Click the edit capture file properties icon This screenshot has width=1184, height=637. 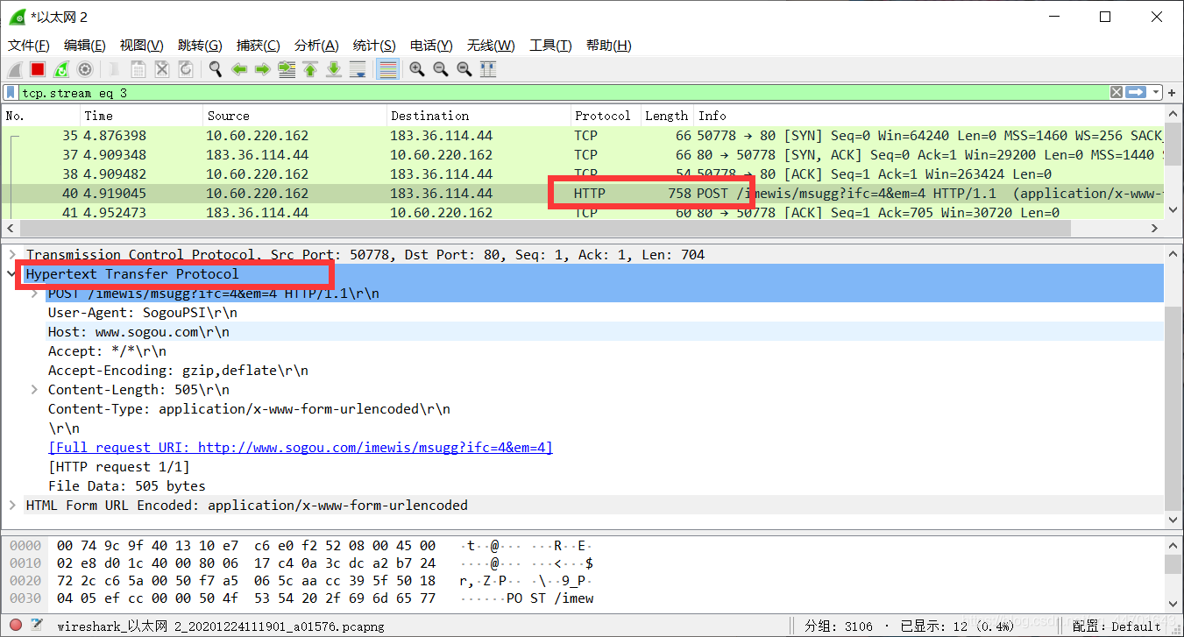pyautogui.click(x=37, y=626)
